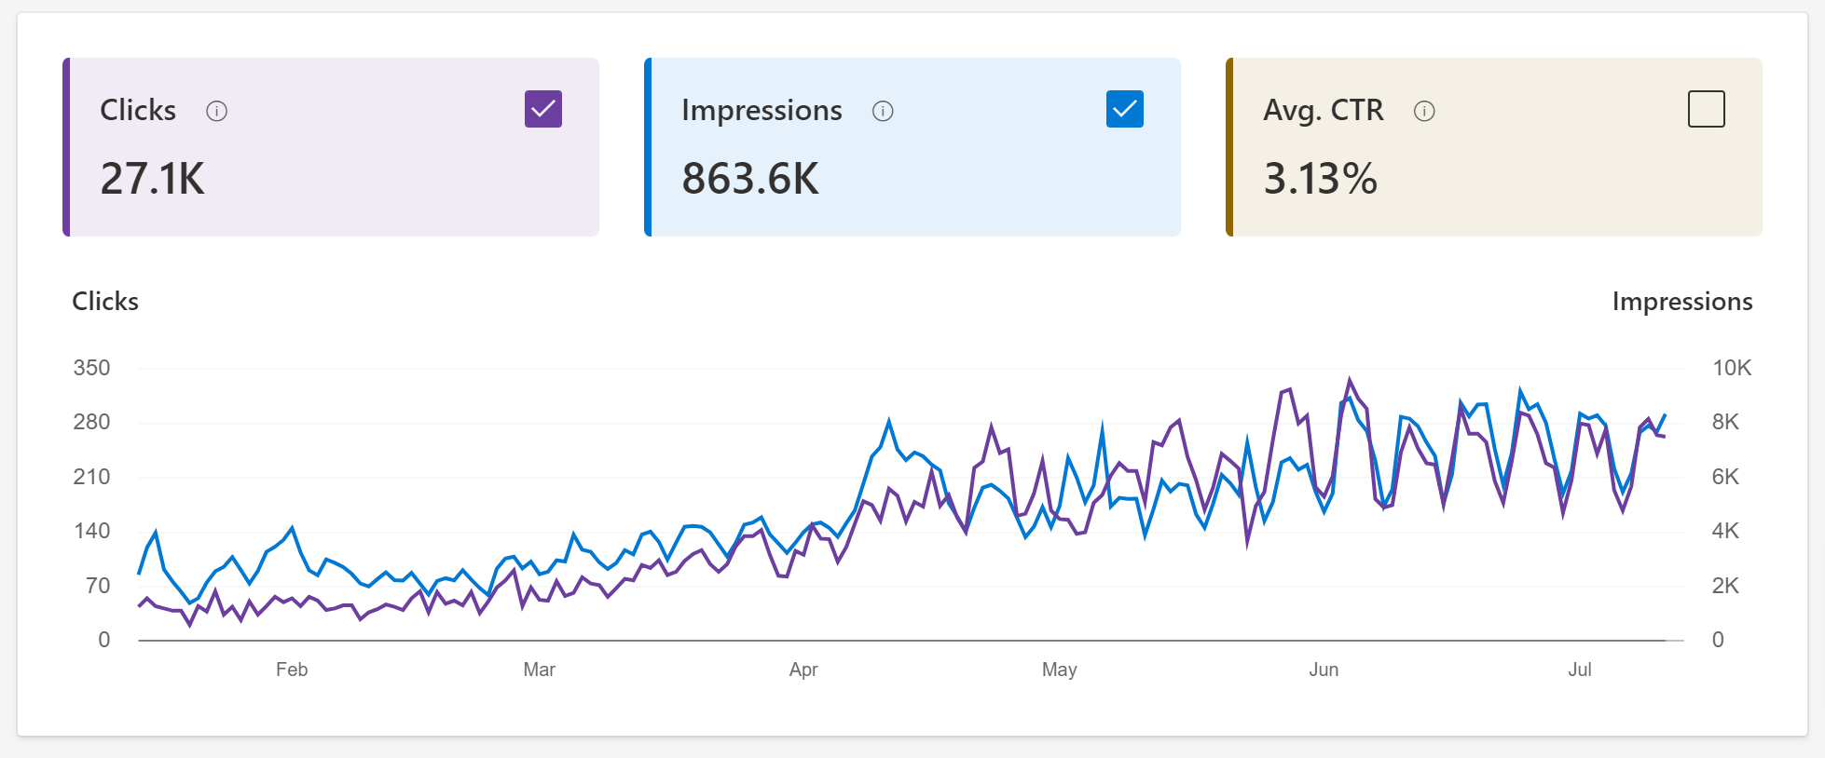Viewport: 1825px width, 758px height.
Task: Click the 863.6K impressions total value
Action: tap(750, 178)
